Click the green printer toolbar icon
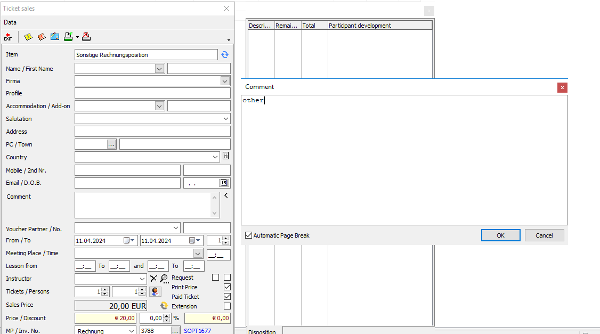The image size is (600, 334). [68, 37]
